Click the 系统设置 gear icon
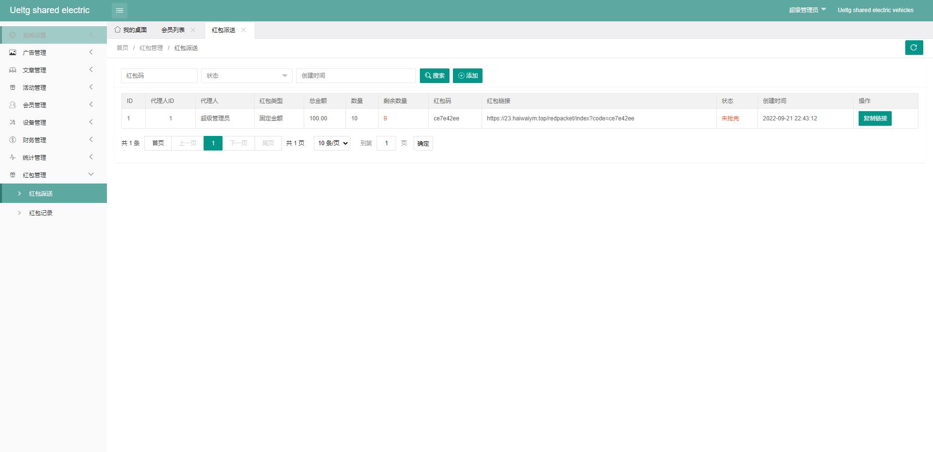The width and height of the screenshot is (933, 452). 13,35
